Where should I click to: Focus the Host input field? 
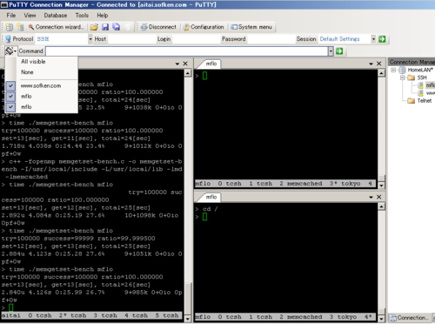(132, 39)
